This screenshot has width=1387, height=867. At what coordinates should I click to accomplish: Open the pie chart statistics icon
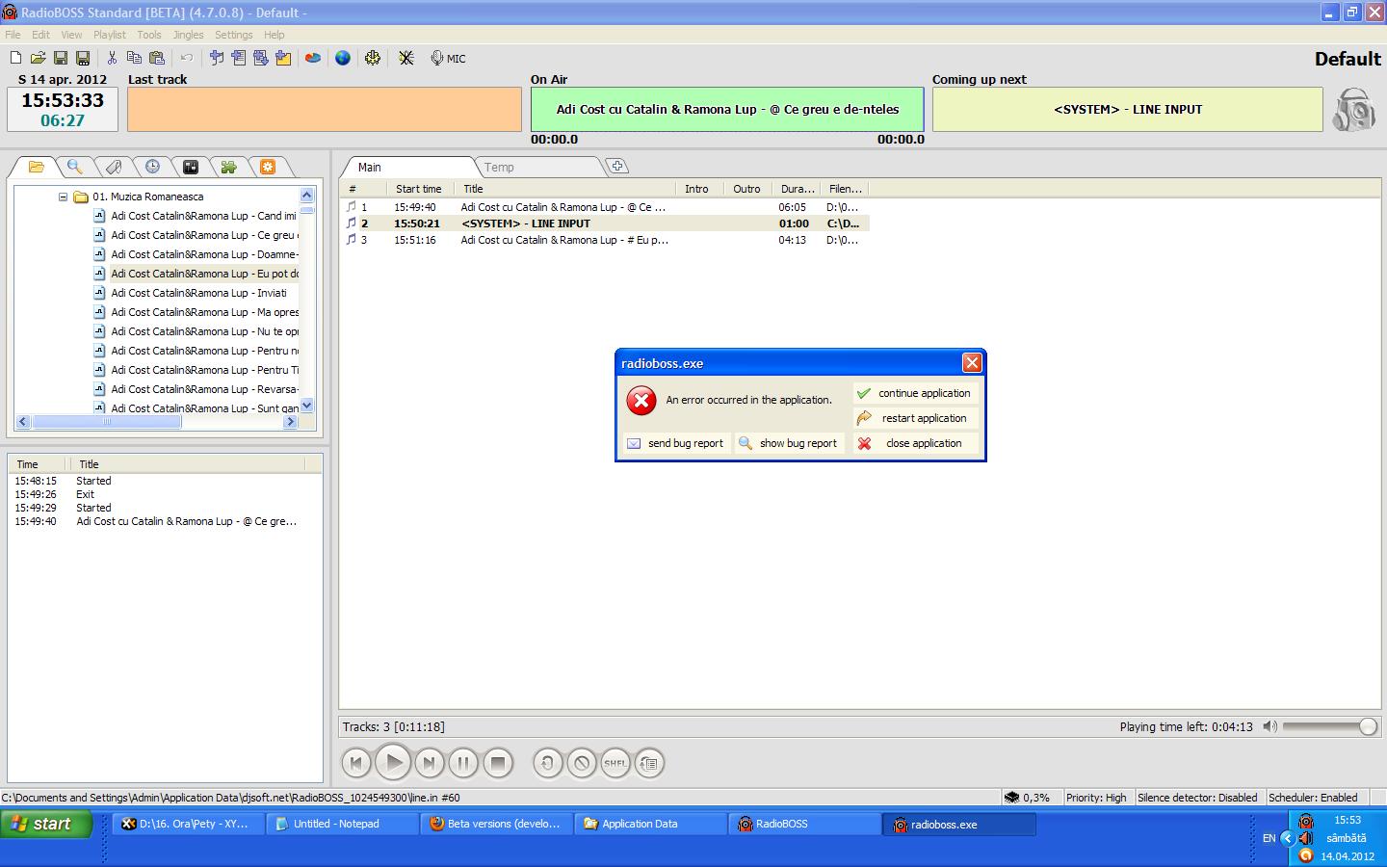(x=313, y=59)
